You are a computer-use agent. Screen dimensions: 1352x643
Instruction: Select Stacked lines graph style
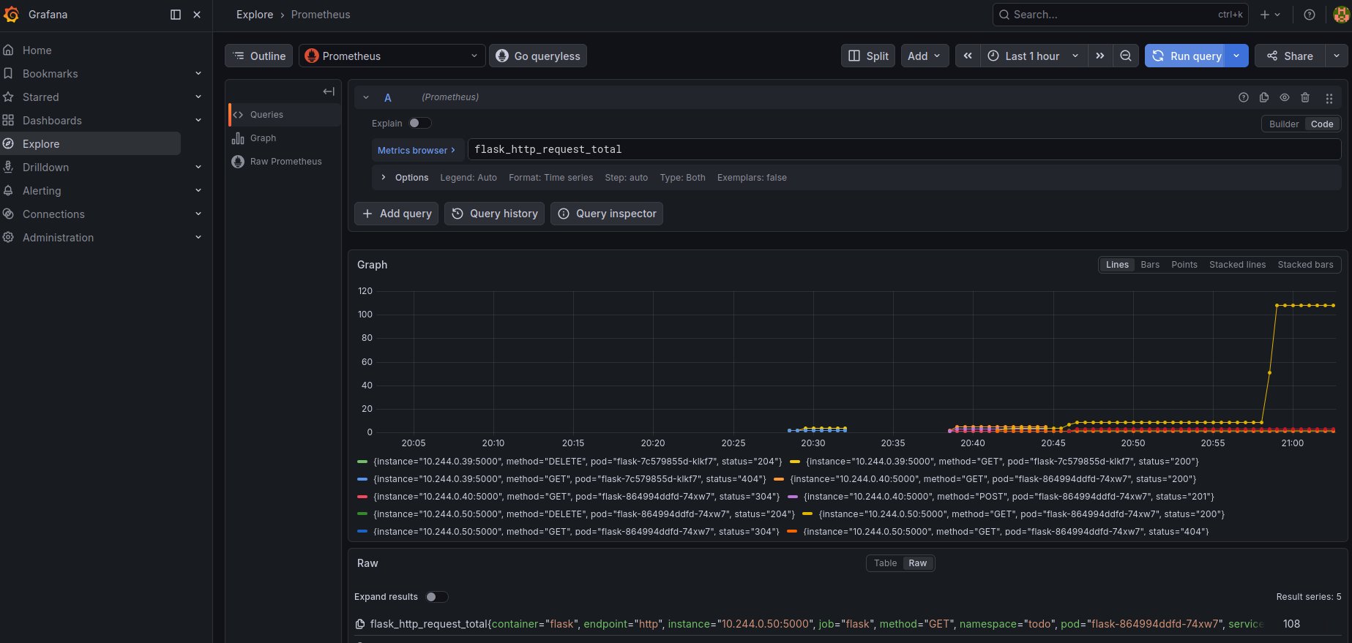(x=1237, y=265)
